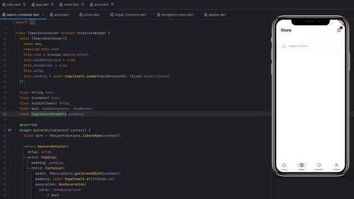Click the BoxDecoration constructor call
The width and height of the screenshot is (354, 199).
tap(71, 184)
